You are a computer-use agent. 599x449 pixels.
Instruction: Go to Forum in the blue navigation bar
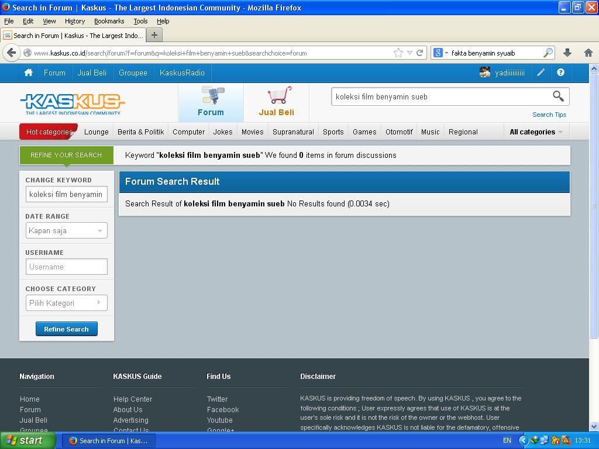click(x=54, y=72)
